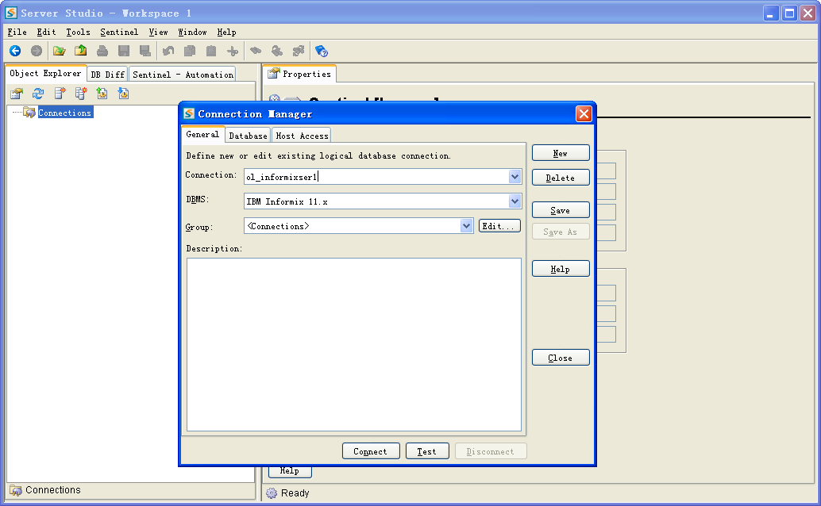Switch to the Database tab
The height and width of the screenshot is (506, 821).
248,136
